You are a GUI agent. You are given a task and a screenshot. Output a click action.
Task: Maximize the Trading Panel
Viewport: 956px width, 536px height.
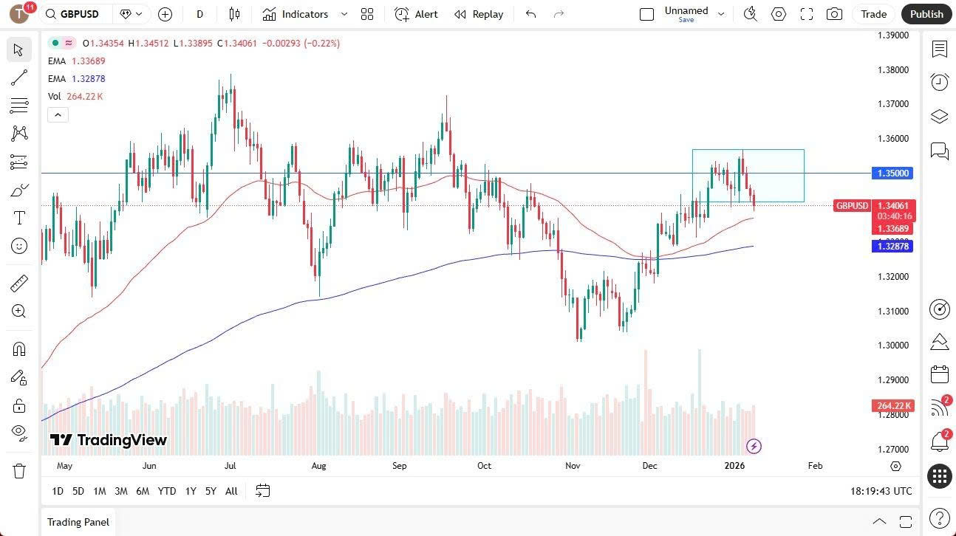point(906,522)
